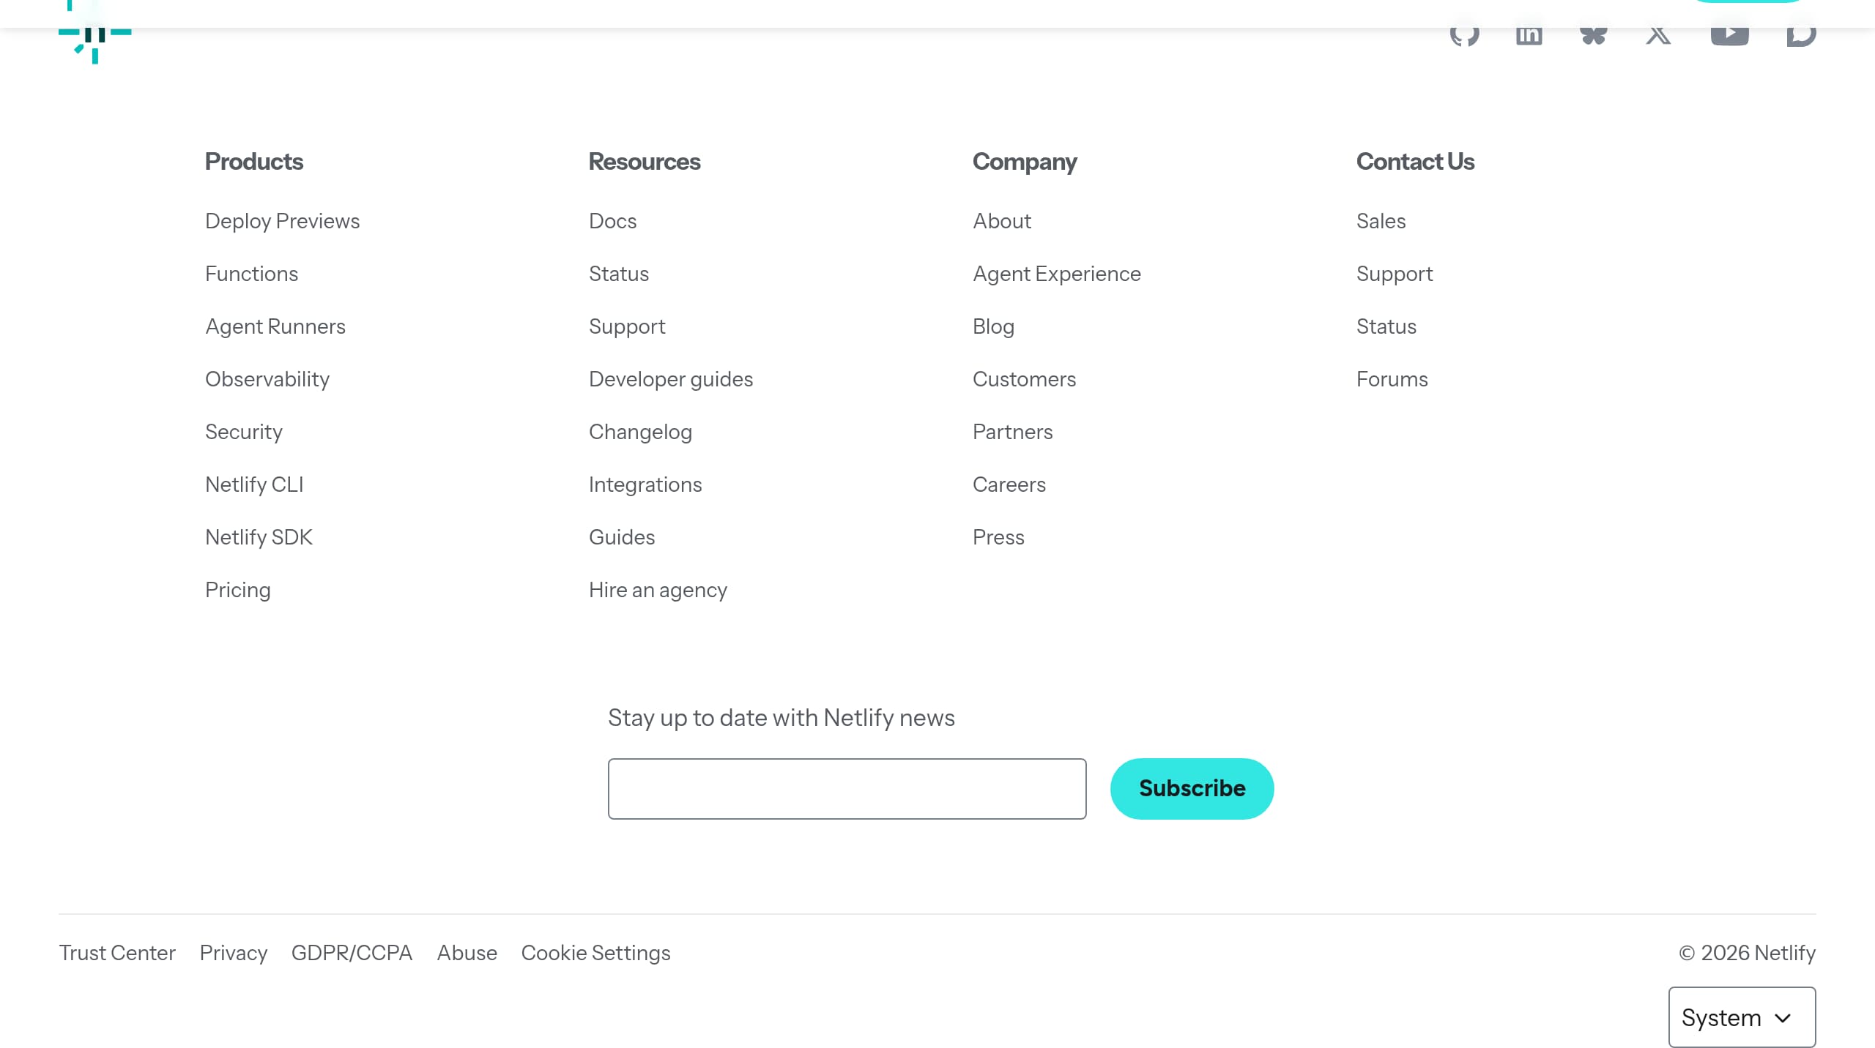Image resolution: width=1875 pixels, height=1048 pixels.
Task: Open the System theme selector dropdown
Action: click(1742, 1017)
